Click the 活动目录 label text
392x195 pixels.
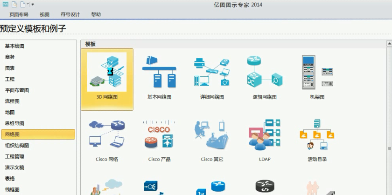click(317, 159)
